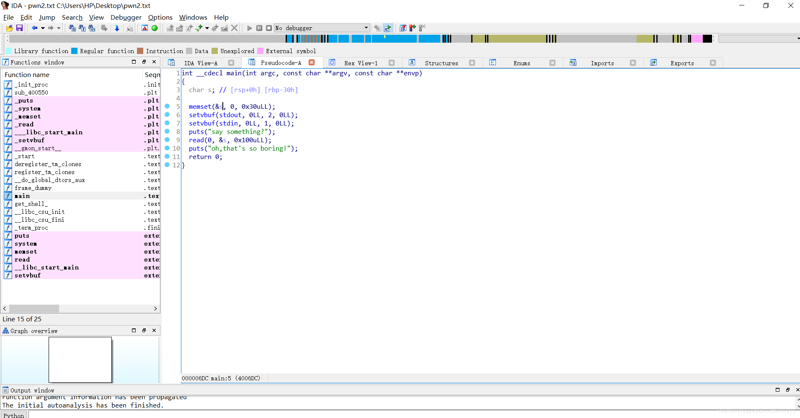The image size is (800, 418).
Task: Click the stop process button
Action: click(269, 28)
